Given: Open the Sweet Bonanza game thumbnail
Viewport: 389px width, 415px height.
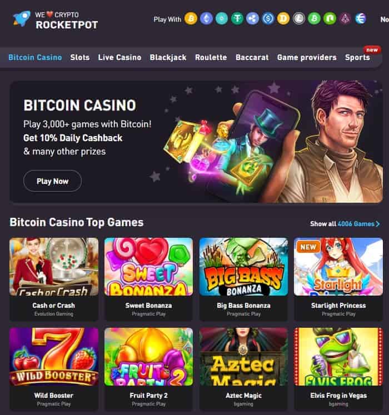Looking at the screenshot, I should tap(148, 267).
